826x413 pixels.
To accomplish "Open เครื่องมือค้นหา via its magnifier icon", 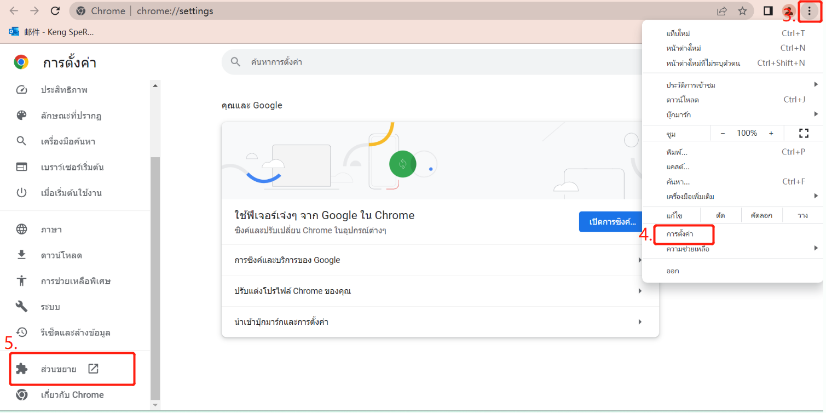I will click(x=21, y=141).
